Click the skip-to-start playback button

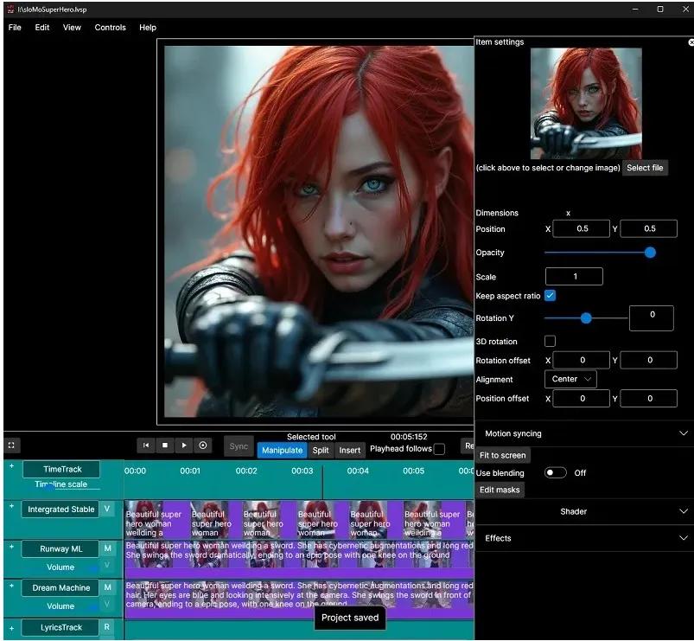[146, 445]
